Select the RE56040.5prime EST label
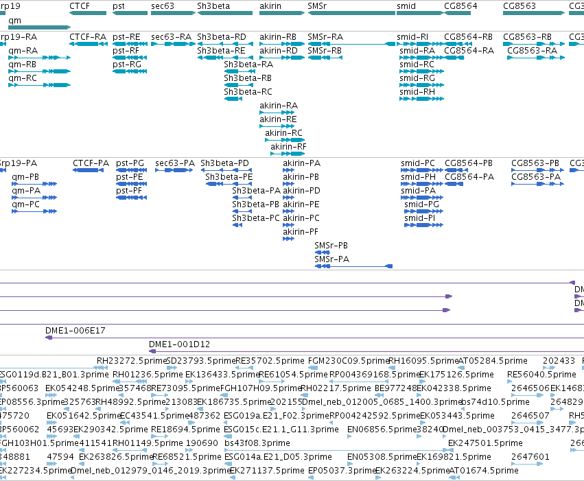 point(541,375)
